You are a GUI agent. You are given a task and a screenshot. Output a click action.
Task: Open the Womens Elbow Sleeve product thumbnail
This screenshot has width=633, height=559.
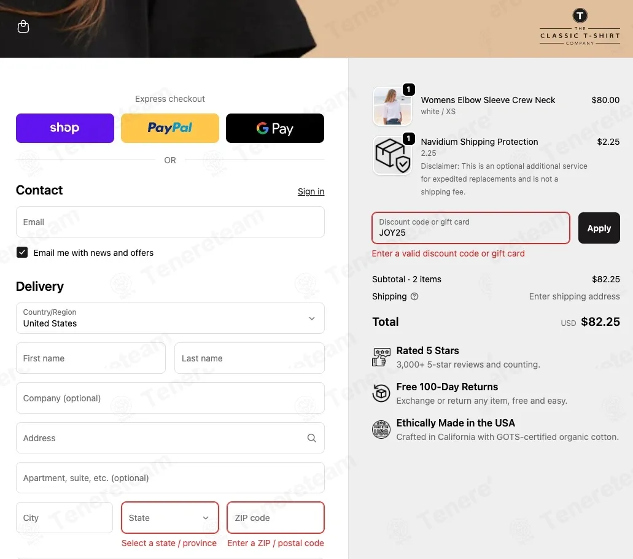(x=392, y=106)
